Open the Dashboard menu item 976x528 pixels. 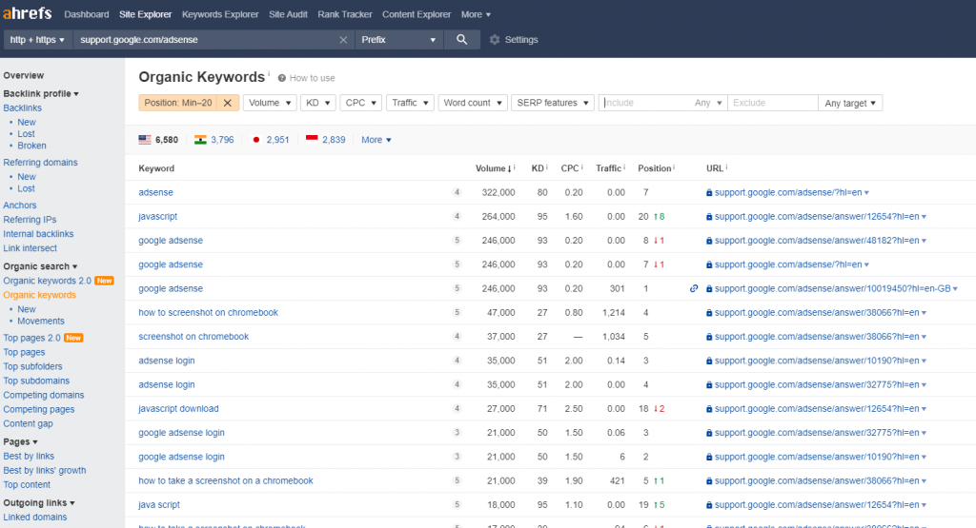point(87,14)
